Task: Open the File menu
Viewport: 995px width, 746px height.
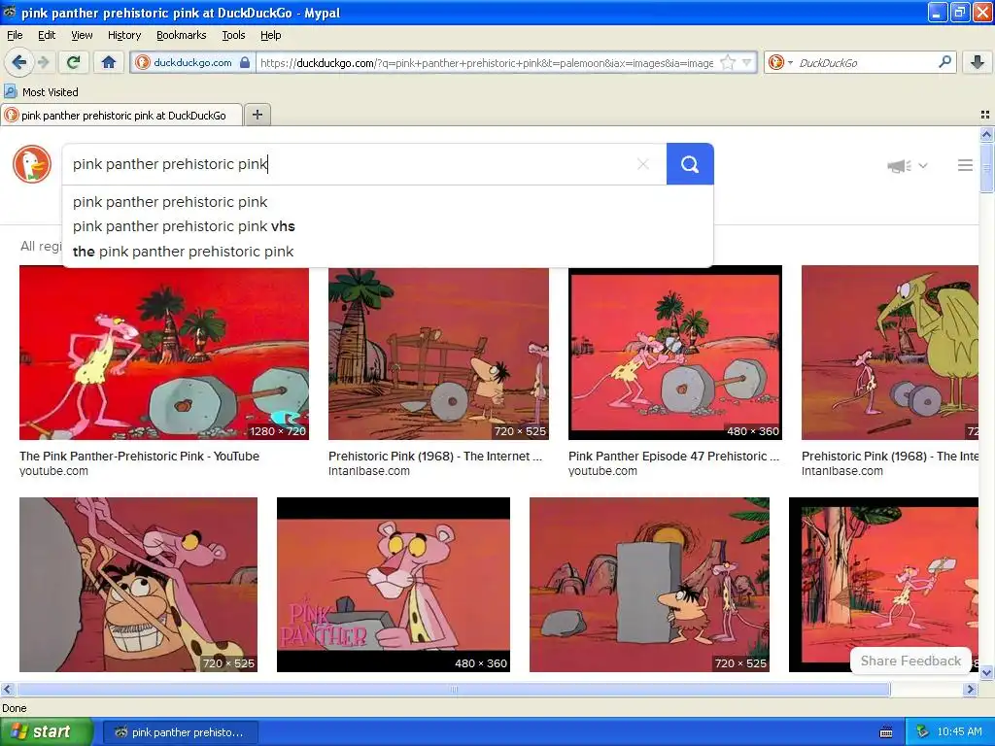Action: click(x=15, y=35)
